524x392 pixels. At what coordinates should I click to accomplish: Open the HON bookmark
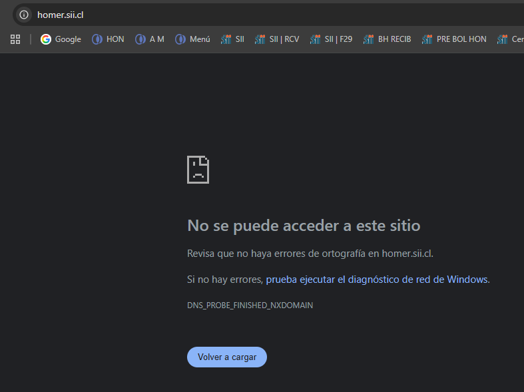tap(108, 39)
